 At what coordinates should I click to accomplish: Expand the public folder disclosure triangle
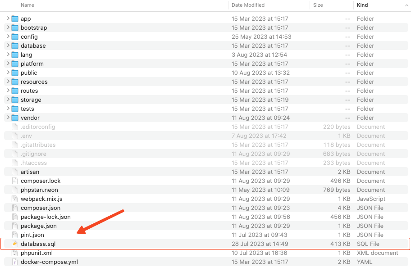[8, 73]
